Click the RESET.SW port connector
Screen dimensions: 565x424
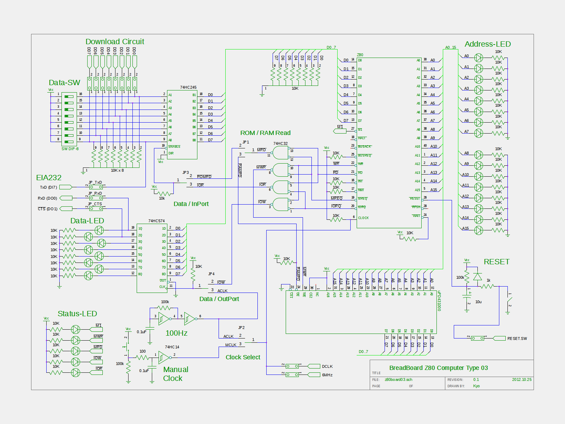[499, 338]
